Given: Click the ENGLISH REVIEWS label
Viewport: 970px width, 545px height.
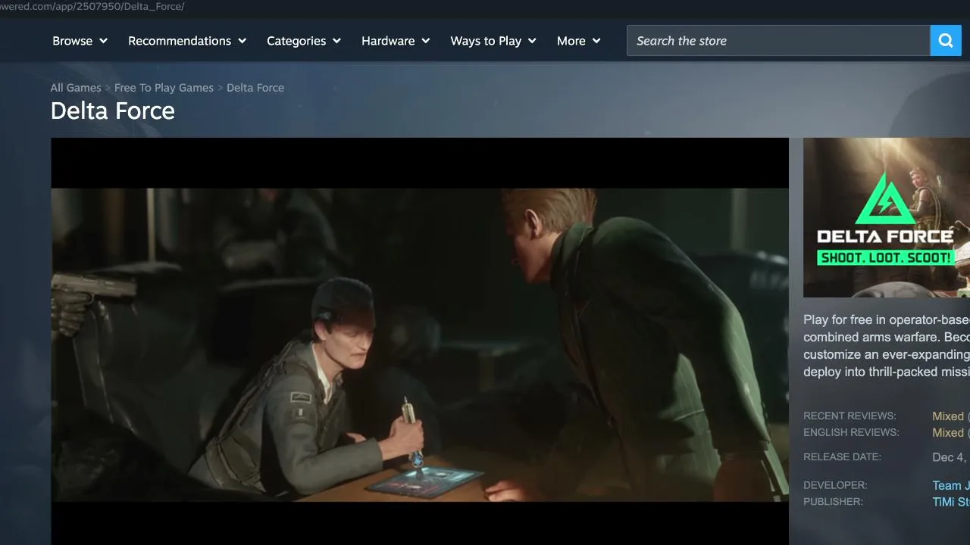Looking at the screenshot, I should pyautogui.click(x=851, y=433).
